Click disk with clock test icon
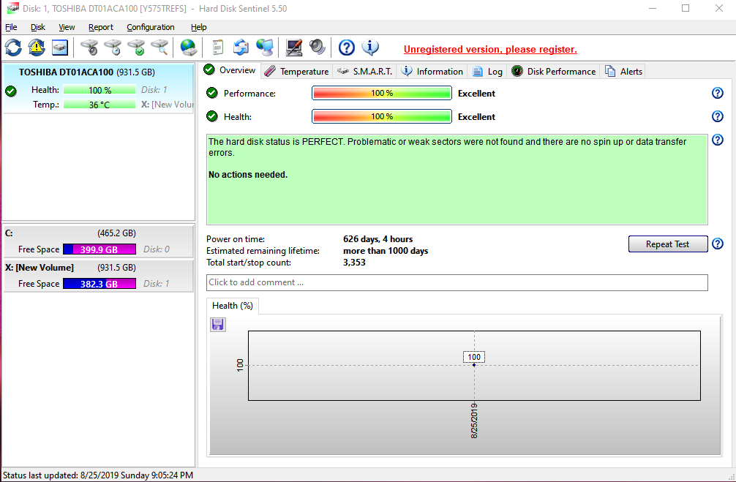The width and height of the screenshot is (736, 482). pos(113,48)
